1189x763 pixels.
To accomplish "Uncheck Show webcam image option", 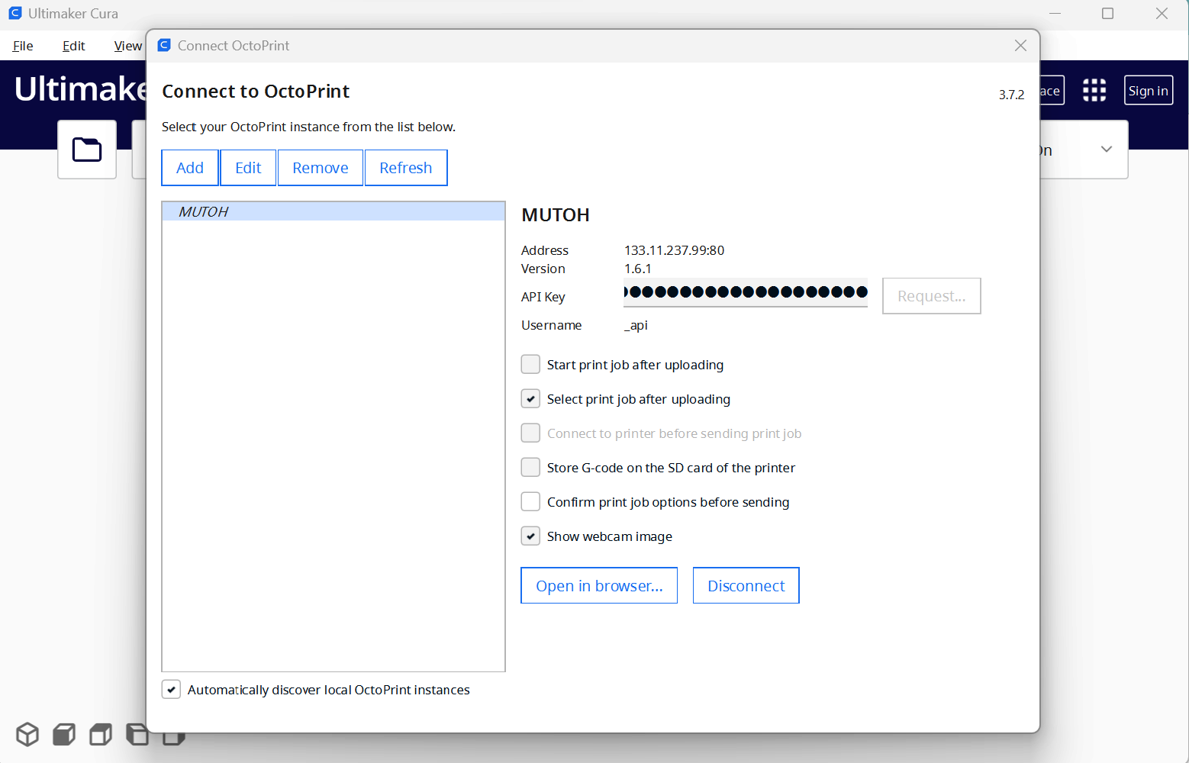I will click(x=530, y=536).
